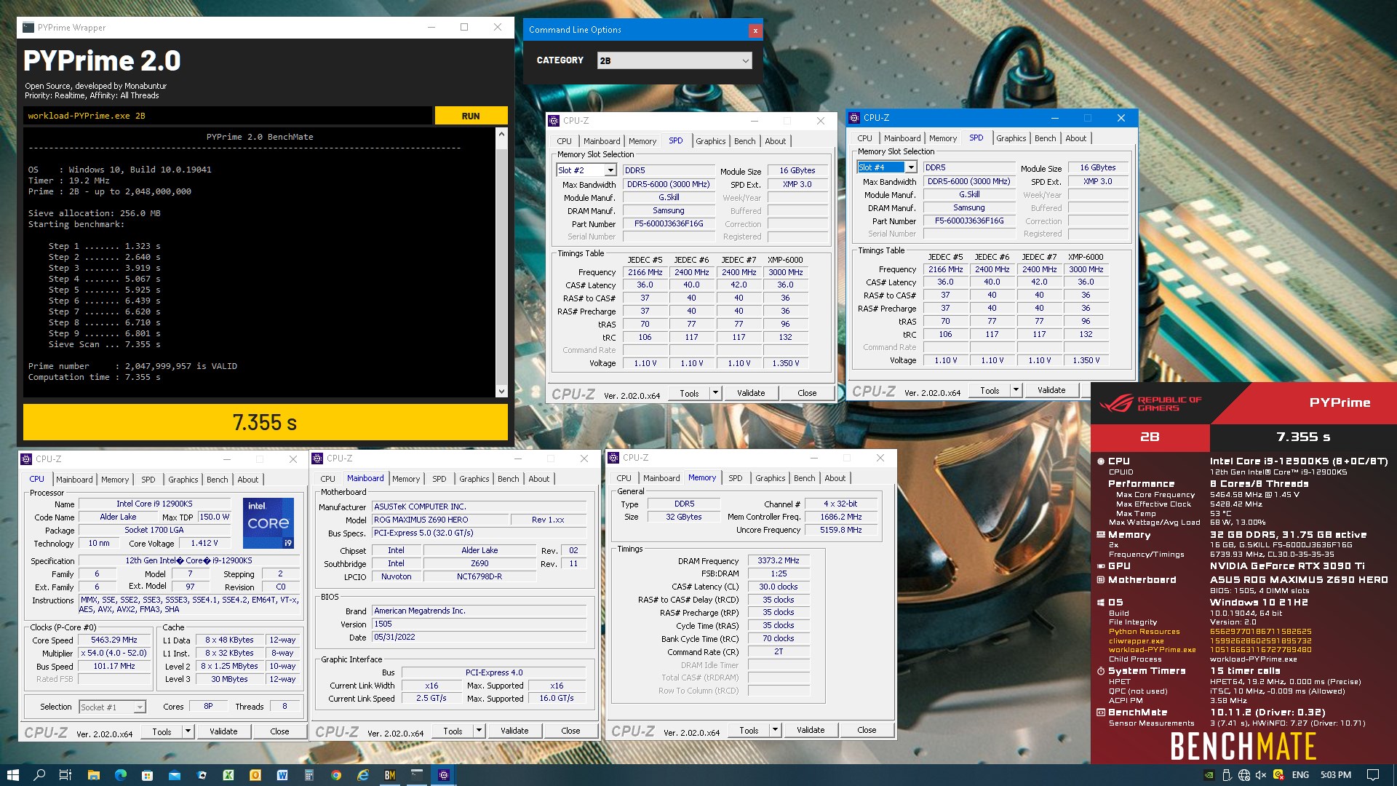Click Safely Remove Hardware tray icon

point(1227,775)
